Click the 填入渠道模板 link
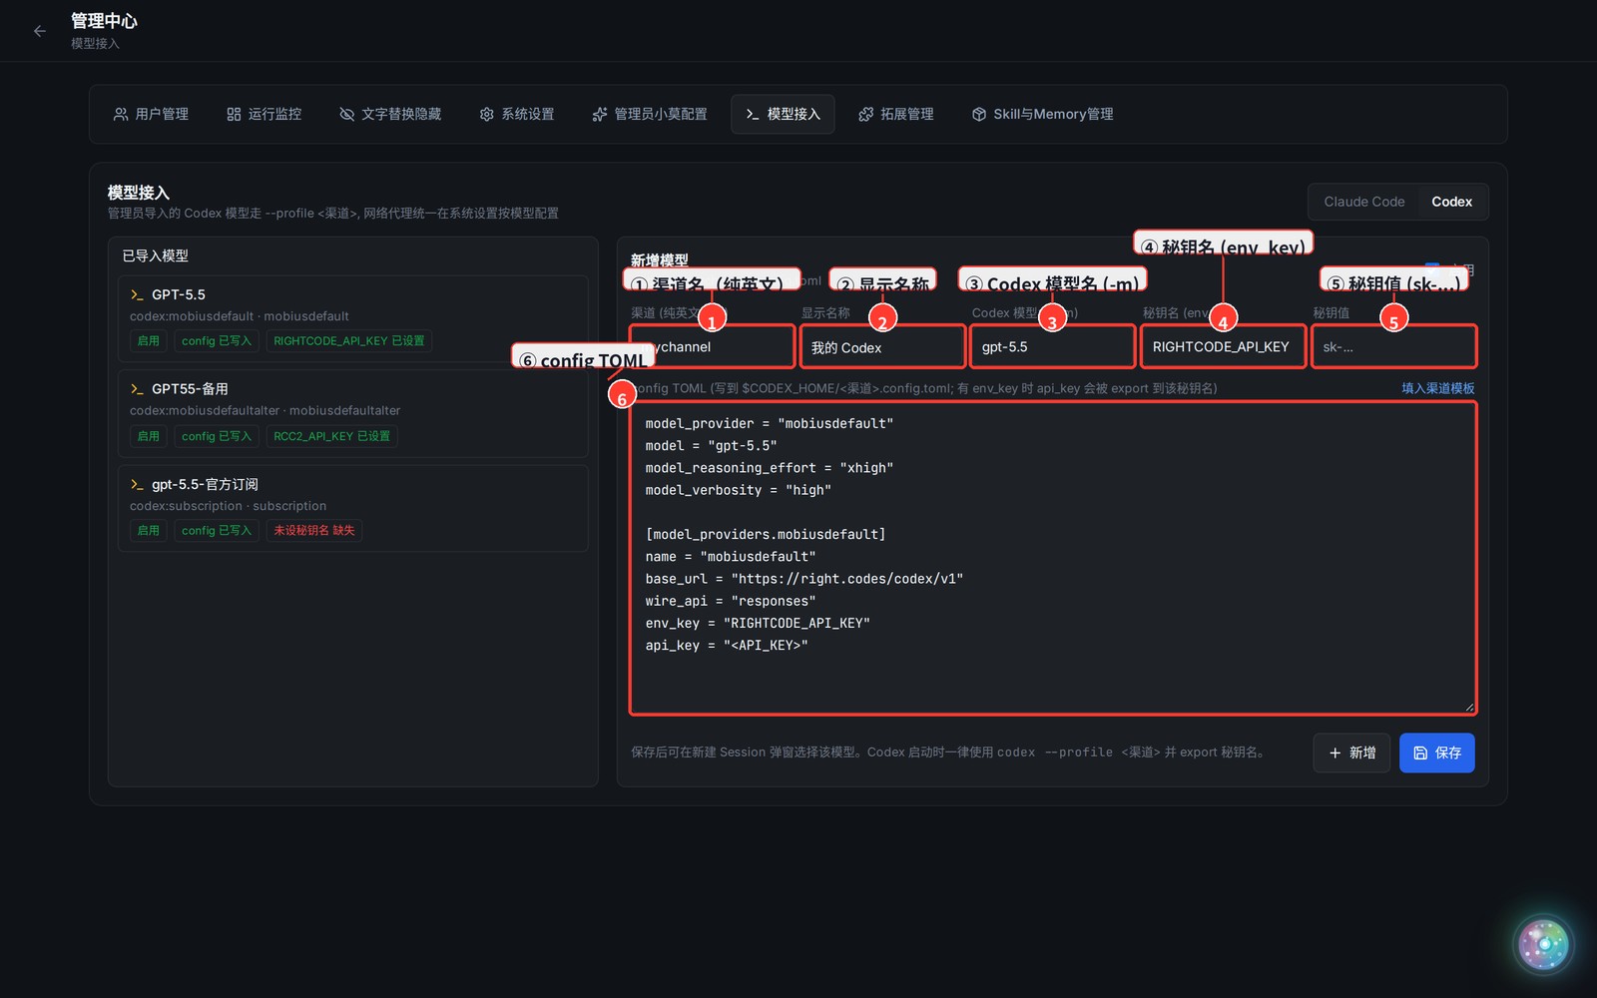This screenshot has height=998, width=1597. [1437, 388]
